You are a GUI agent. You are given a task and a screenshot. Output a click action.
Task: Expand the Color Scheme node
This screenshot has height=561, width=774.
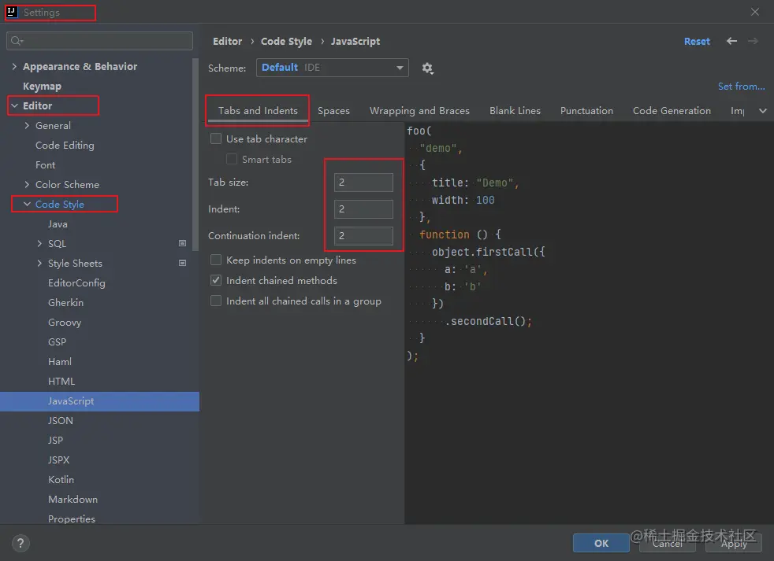27,184
